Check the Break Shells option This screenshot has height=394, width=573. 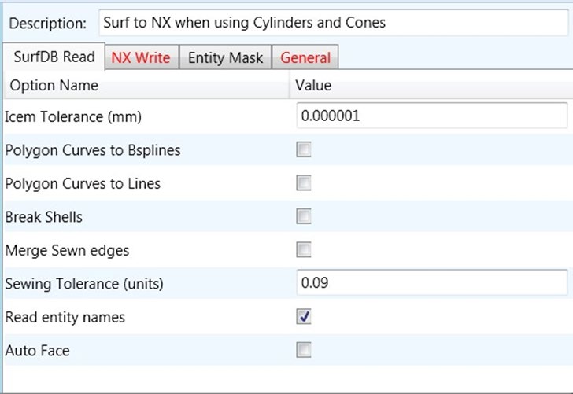(x=304, y=216)
